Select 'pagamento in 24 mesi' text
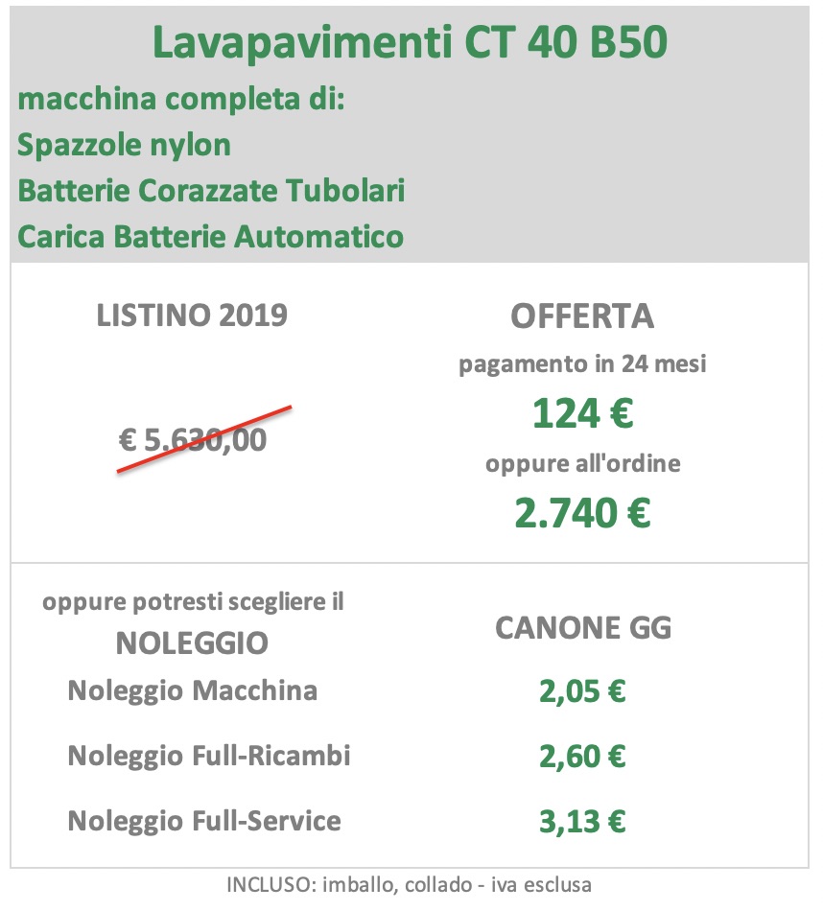Screen dimensions: 823x911 click(582, 364)
